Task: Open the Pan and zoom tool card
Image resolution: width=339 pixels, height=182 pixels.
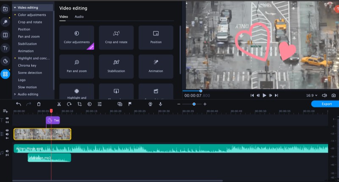Action: tap(77, 66)
